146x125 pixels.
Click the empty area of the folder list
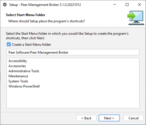click(x=73, y=98)
